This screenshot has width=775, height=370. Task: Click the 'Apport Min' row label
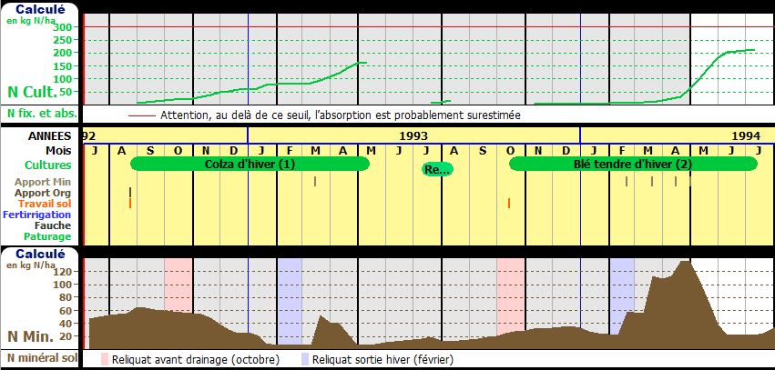(x=43, y=182)
